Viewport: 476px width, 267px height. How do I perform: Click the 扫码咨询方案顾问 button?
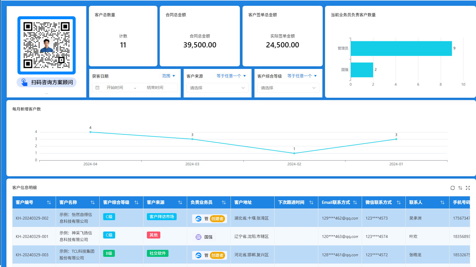(x=46, y=82)
